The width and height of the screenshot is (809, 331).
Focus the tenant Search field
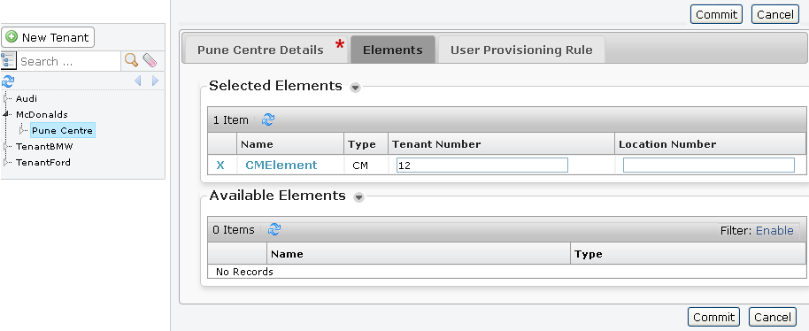(69, 61)
